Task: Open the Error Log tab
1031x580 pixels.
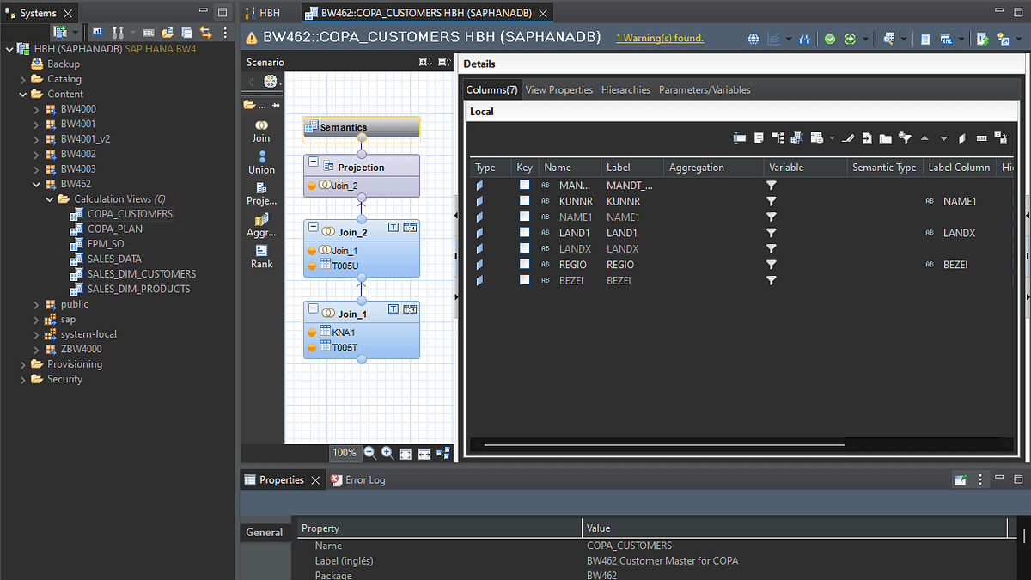Action: [x=364, y=480]
